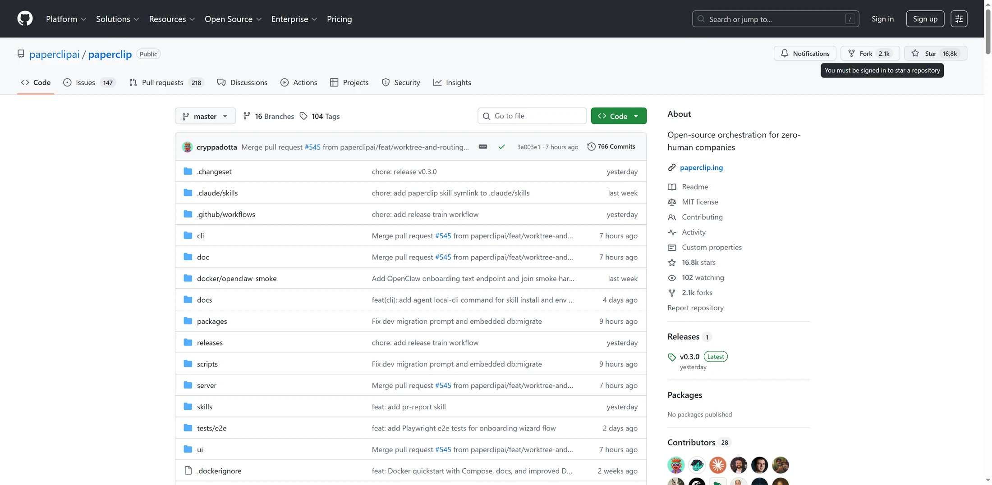This screenshot has width=992, height=485.
Task: Open the master branch dropdown
Action: coord(205,116)
